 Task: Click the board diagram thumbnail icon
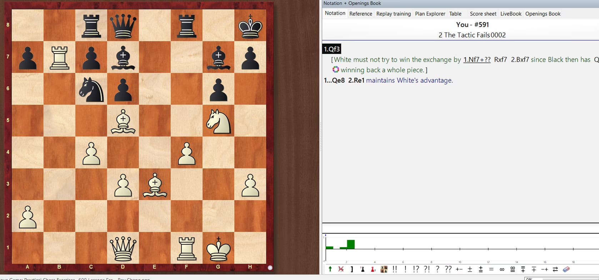click(384, 269)
